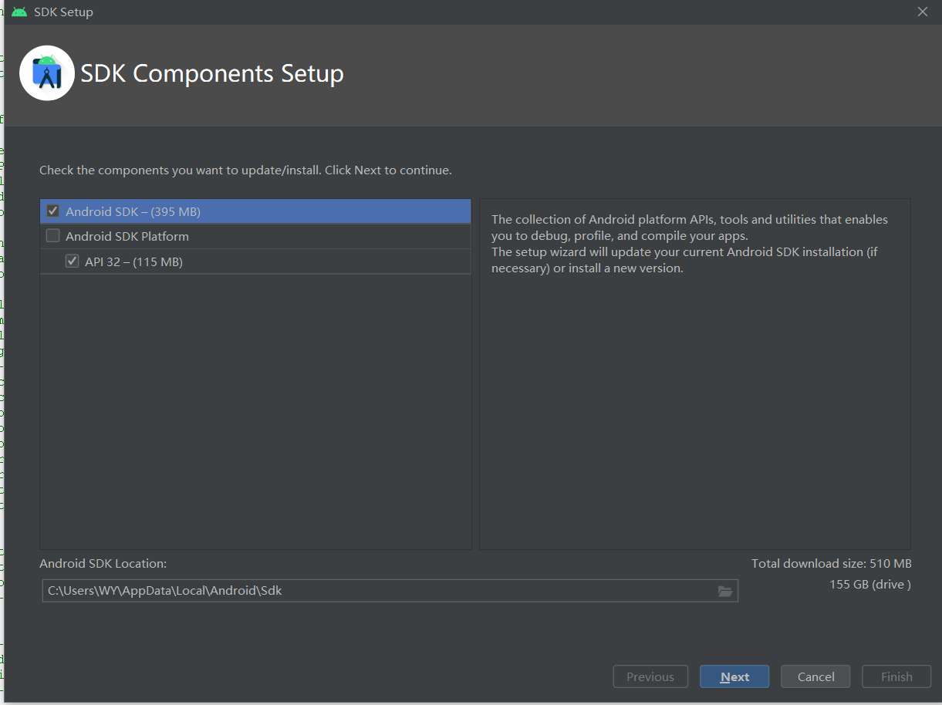Screen dimensions: 942x705
Task: Click inside the Android SDK Location field
Action: (x=309, y=590)
